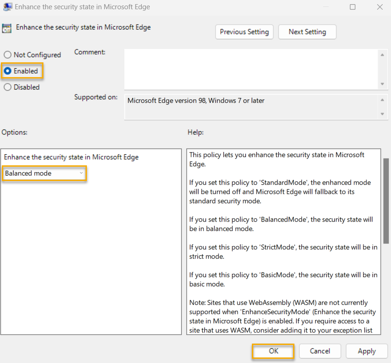Apply the policy changes
Screen dimensions: 391x363
(x=367, y=351)
